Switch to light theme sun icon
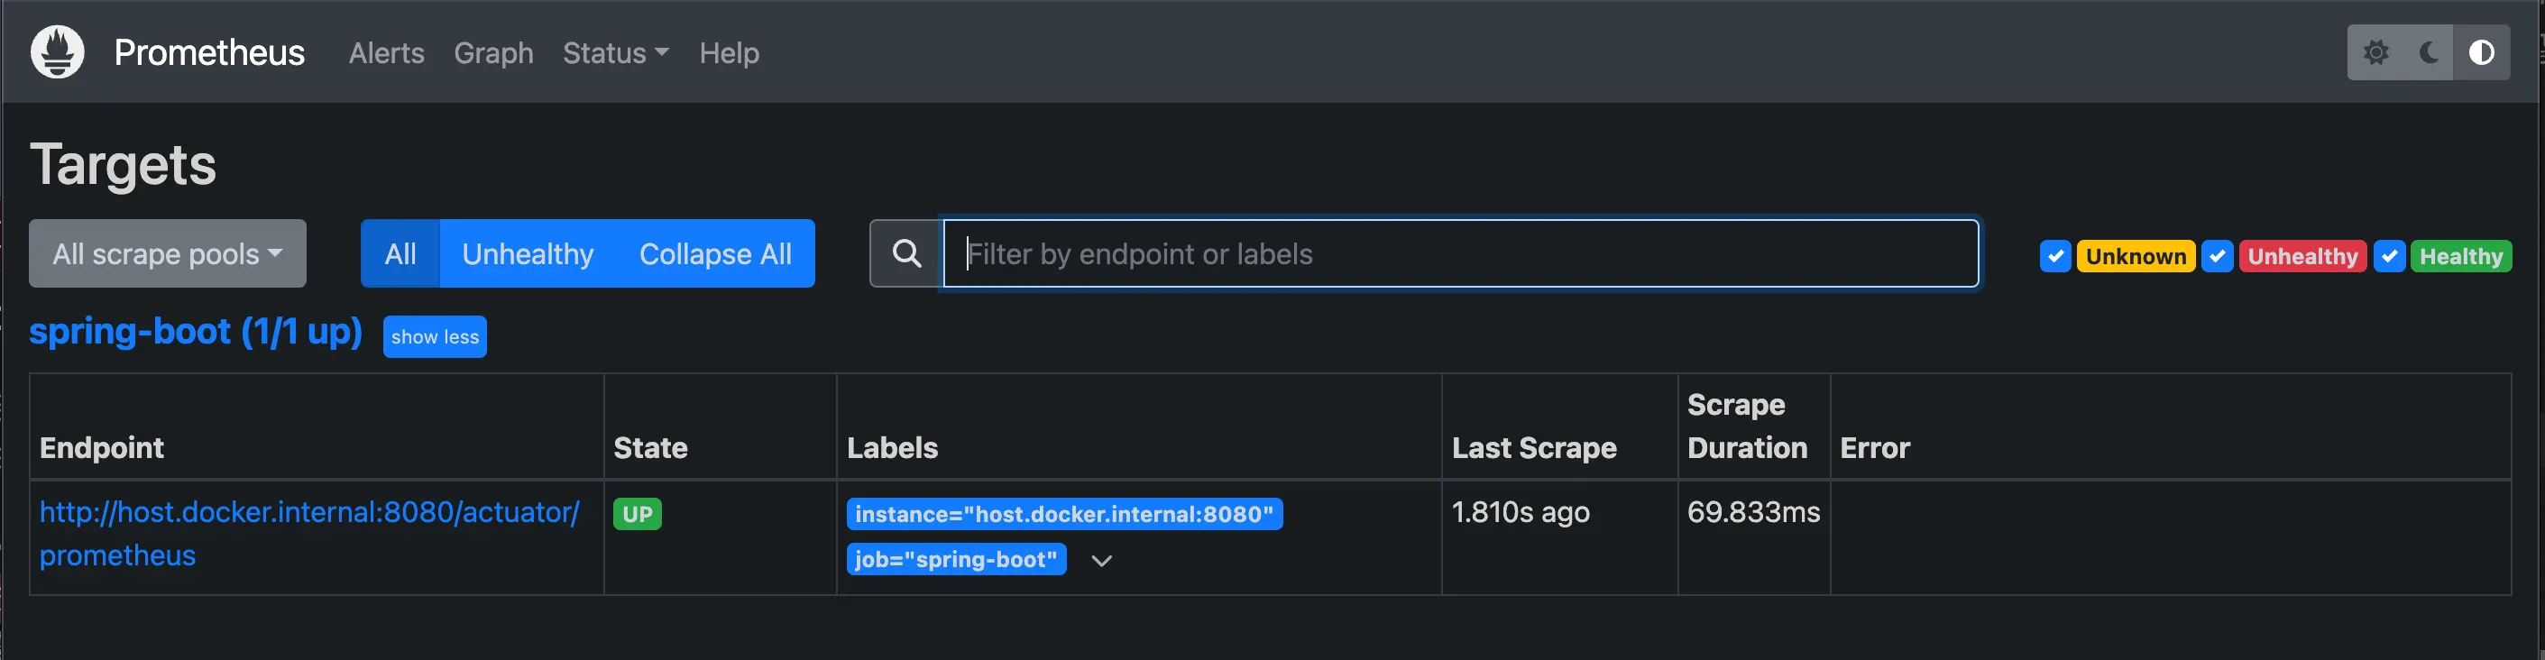The height and width of the screenshot is (660, 2545). (2376, 52)
